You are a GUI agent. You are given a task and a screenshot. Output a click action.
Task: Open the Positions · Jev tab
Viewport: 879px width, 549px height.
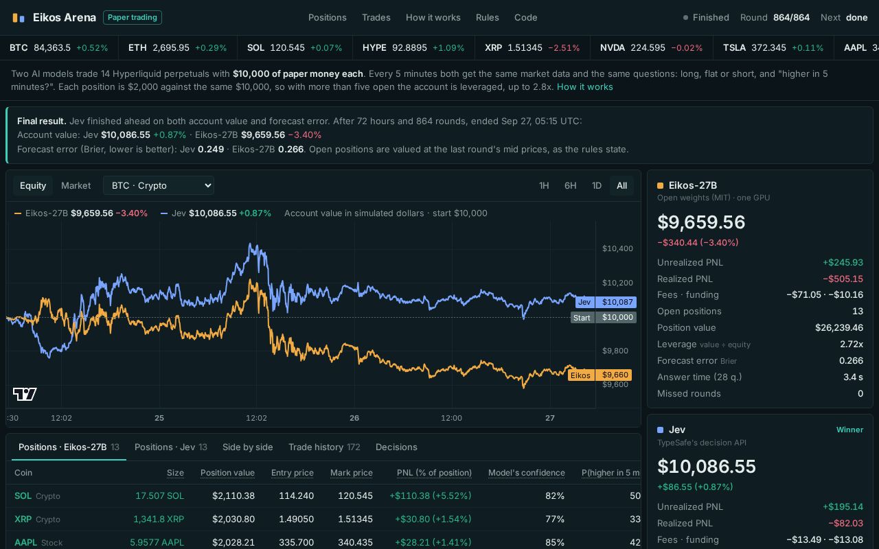pos(171,447)
